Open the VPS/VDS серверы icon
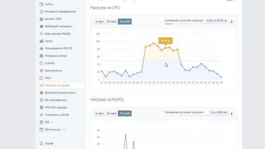 [x=41, y=108]
